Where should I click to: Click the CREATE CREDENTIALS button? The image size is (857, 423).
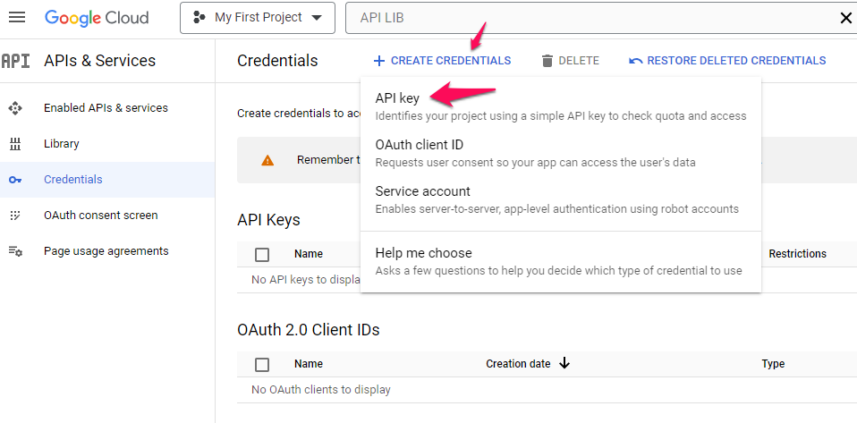click(x=442, y=61)
